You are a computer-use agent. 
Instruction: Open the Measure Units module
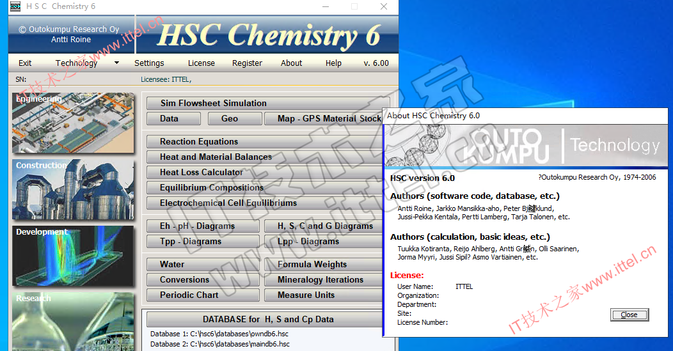(x=324, y=295)
